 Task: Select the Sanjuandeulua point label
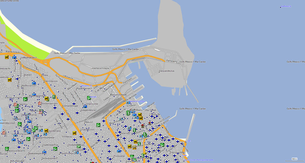tap(167, 71)
